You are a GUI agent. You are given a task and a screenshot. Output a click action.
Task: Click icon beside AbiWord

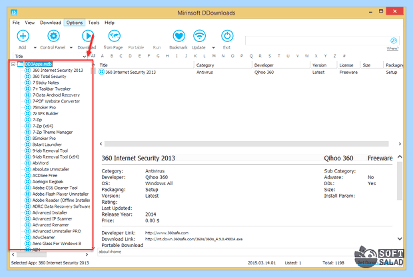[x=27, y=163]
